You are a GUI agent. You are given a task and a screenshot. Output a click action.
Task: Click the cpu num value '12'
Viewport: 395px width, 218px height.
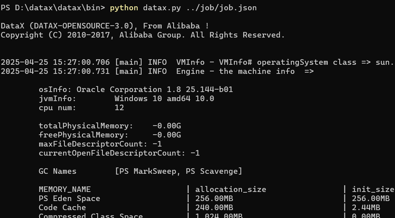click(x=119, y=108)
